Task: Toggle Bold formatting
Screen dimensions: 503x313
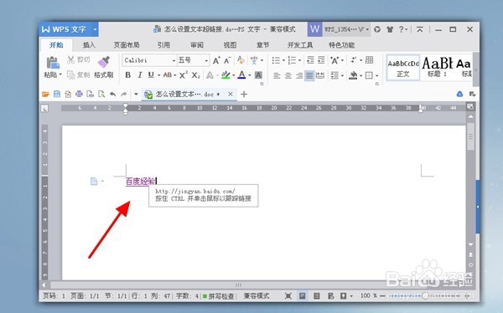Action: pyautogui.click(x=127, y=75)
